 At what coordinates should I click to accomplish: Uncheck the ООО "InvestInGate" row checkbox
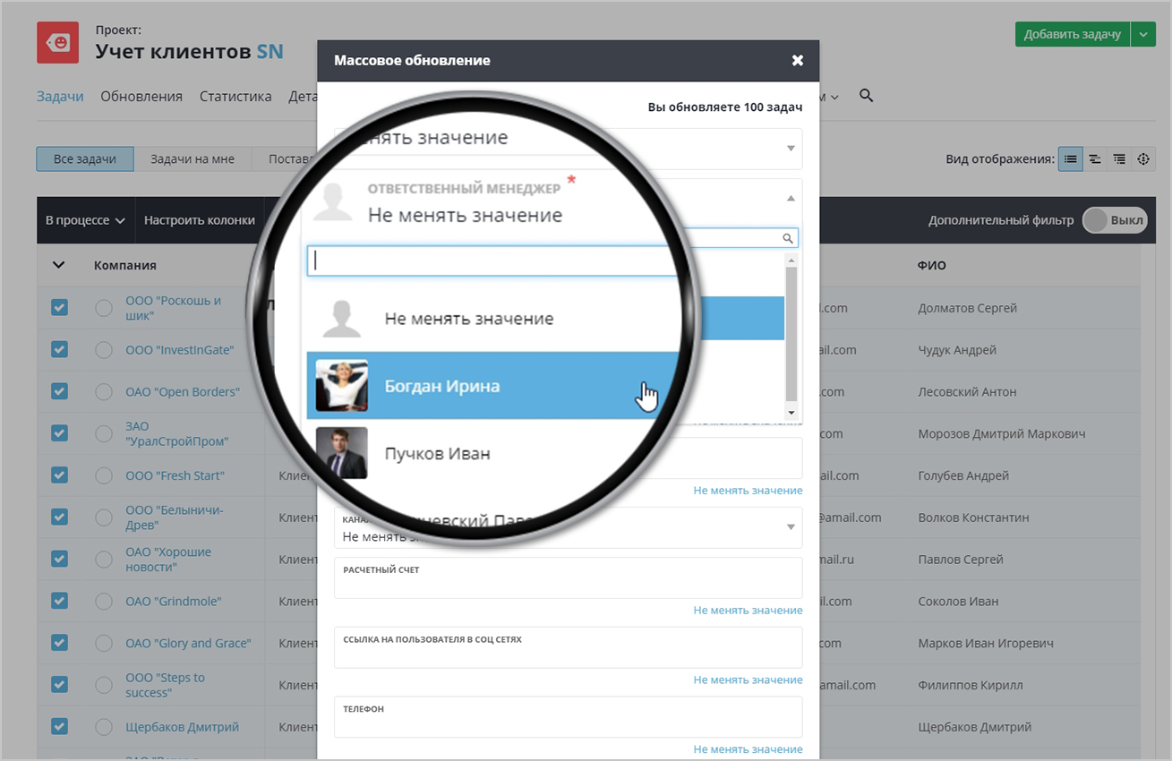point(59,349)
